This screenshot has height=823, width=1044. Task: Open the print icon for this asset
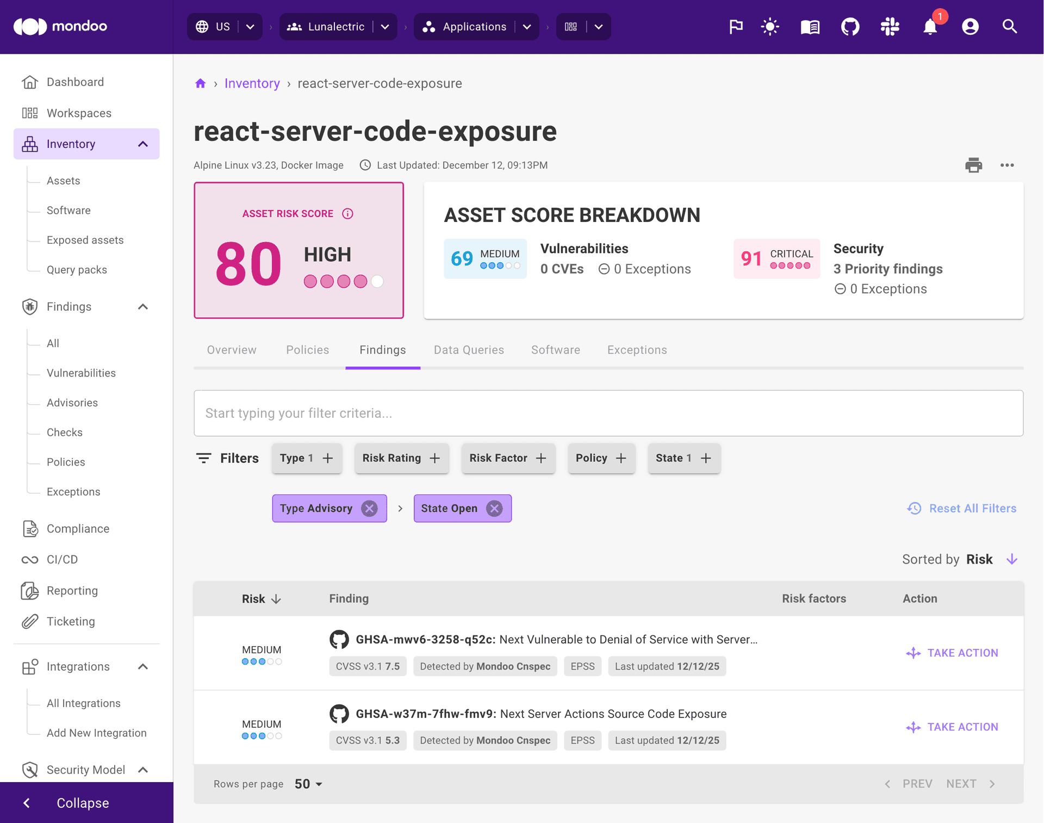(x=973, y=165)
